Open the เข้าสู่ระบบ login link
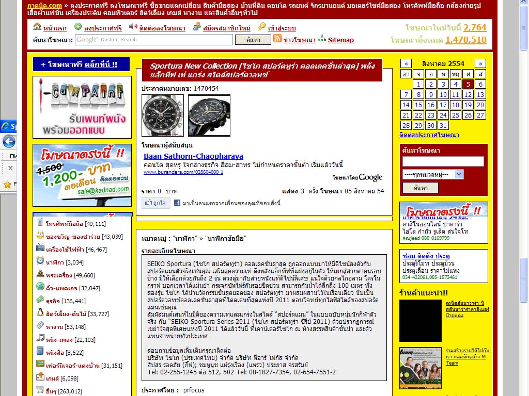The height and width of the screenshot is (396, 529). point(282,28)
